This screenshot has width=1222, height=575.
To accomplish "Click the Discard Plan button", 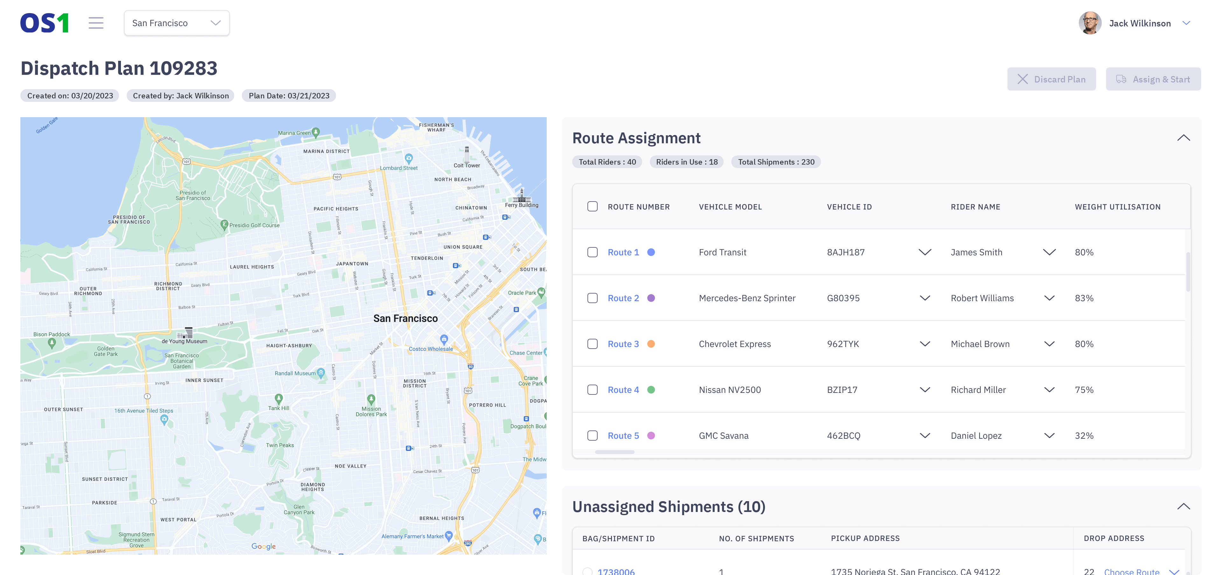I will pyautogui.click(x=1051, y=79).
